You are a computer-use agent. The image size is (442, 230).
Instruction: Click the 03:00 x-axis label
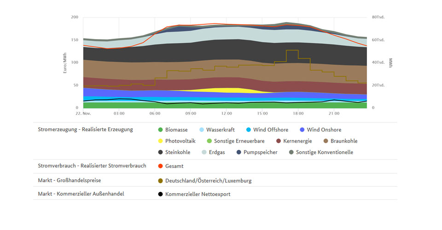(x=119, y=114)
